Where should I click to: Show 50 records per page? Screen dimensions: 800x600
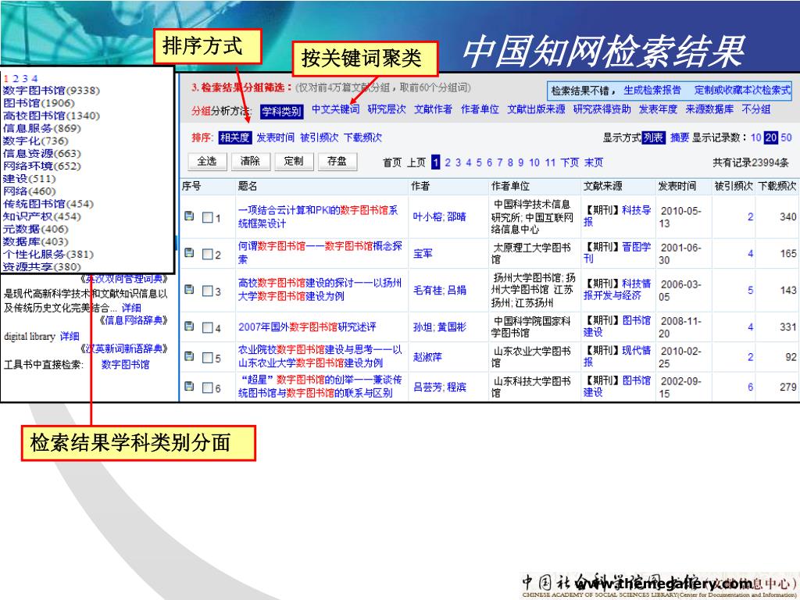[786, 137]
